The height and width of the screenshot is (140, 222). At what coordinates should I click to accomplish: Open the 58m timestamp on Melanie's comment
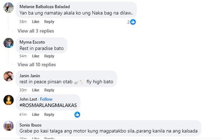23,22
